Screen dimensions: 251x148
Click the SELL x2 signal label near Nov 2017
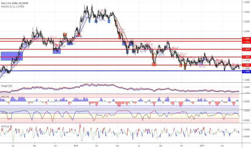click(x=53, y=37)
